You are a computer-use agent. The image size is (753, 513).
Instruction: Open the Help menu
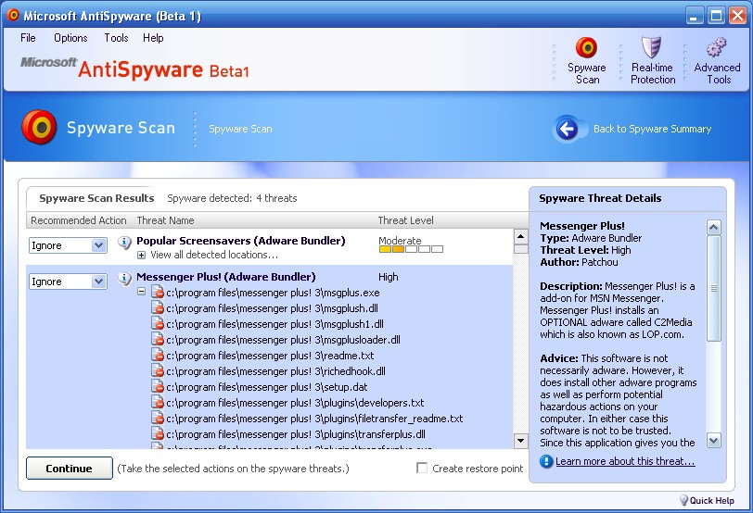pyautogui.click(x=153, y=38)
